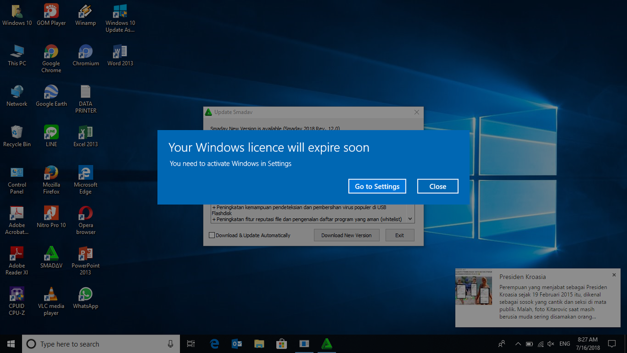Open the taskbar app beside the Store
Image resolution: width=627 pixels, height=353 pixels.
[x=304, y=344]
